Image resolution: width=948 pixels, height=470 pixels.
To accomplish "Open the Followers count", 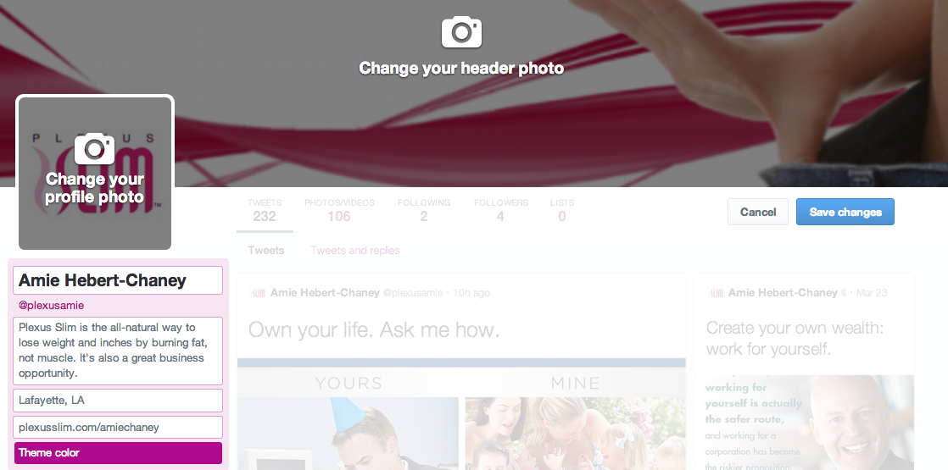I will (500, 211).
